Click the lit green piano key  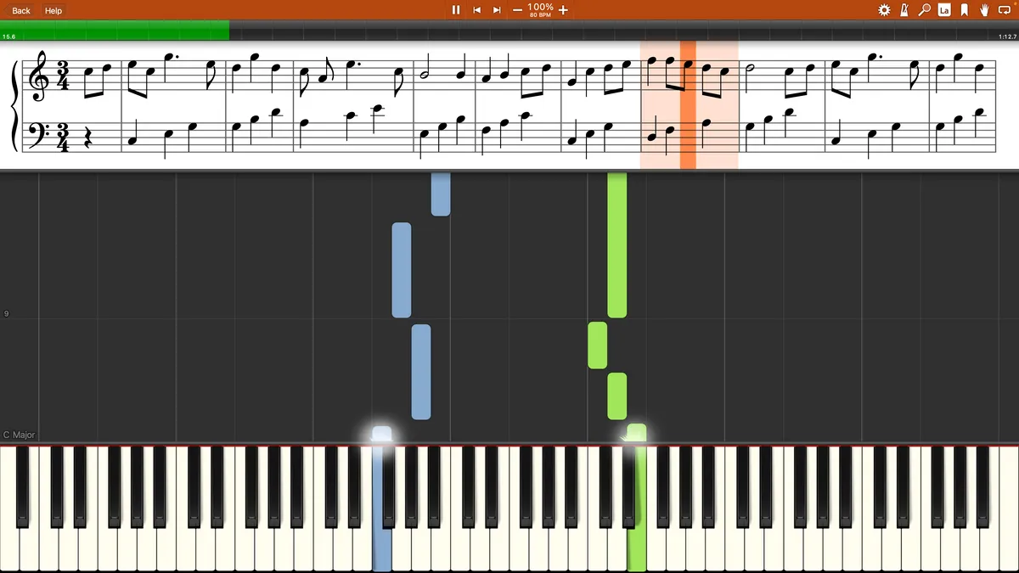point(637,508)
